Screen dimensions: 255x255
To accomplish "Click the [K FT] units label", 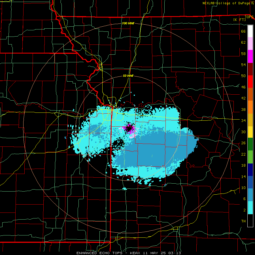I will pyautogui.click(x=239, y=20).
